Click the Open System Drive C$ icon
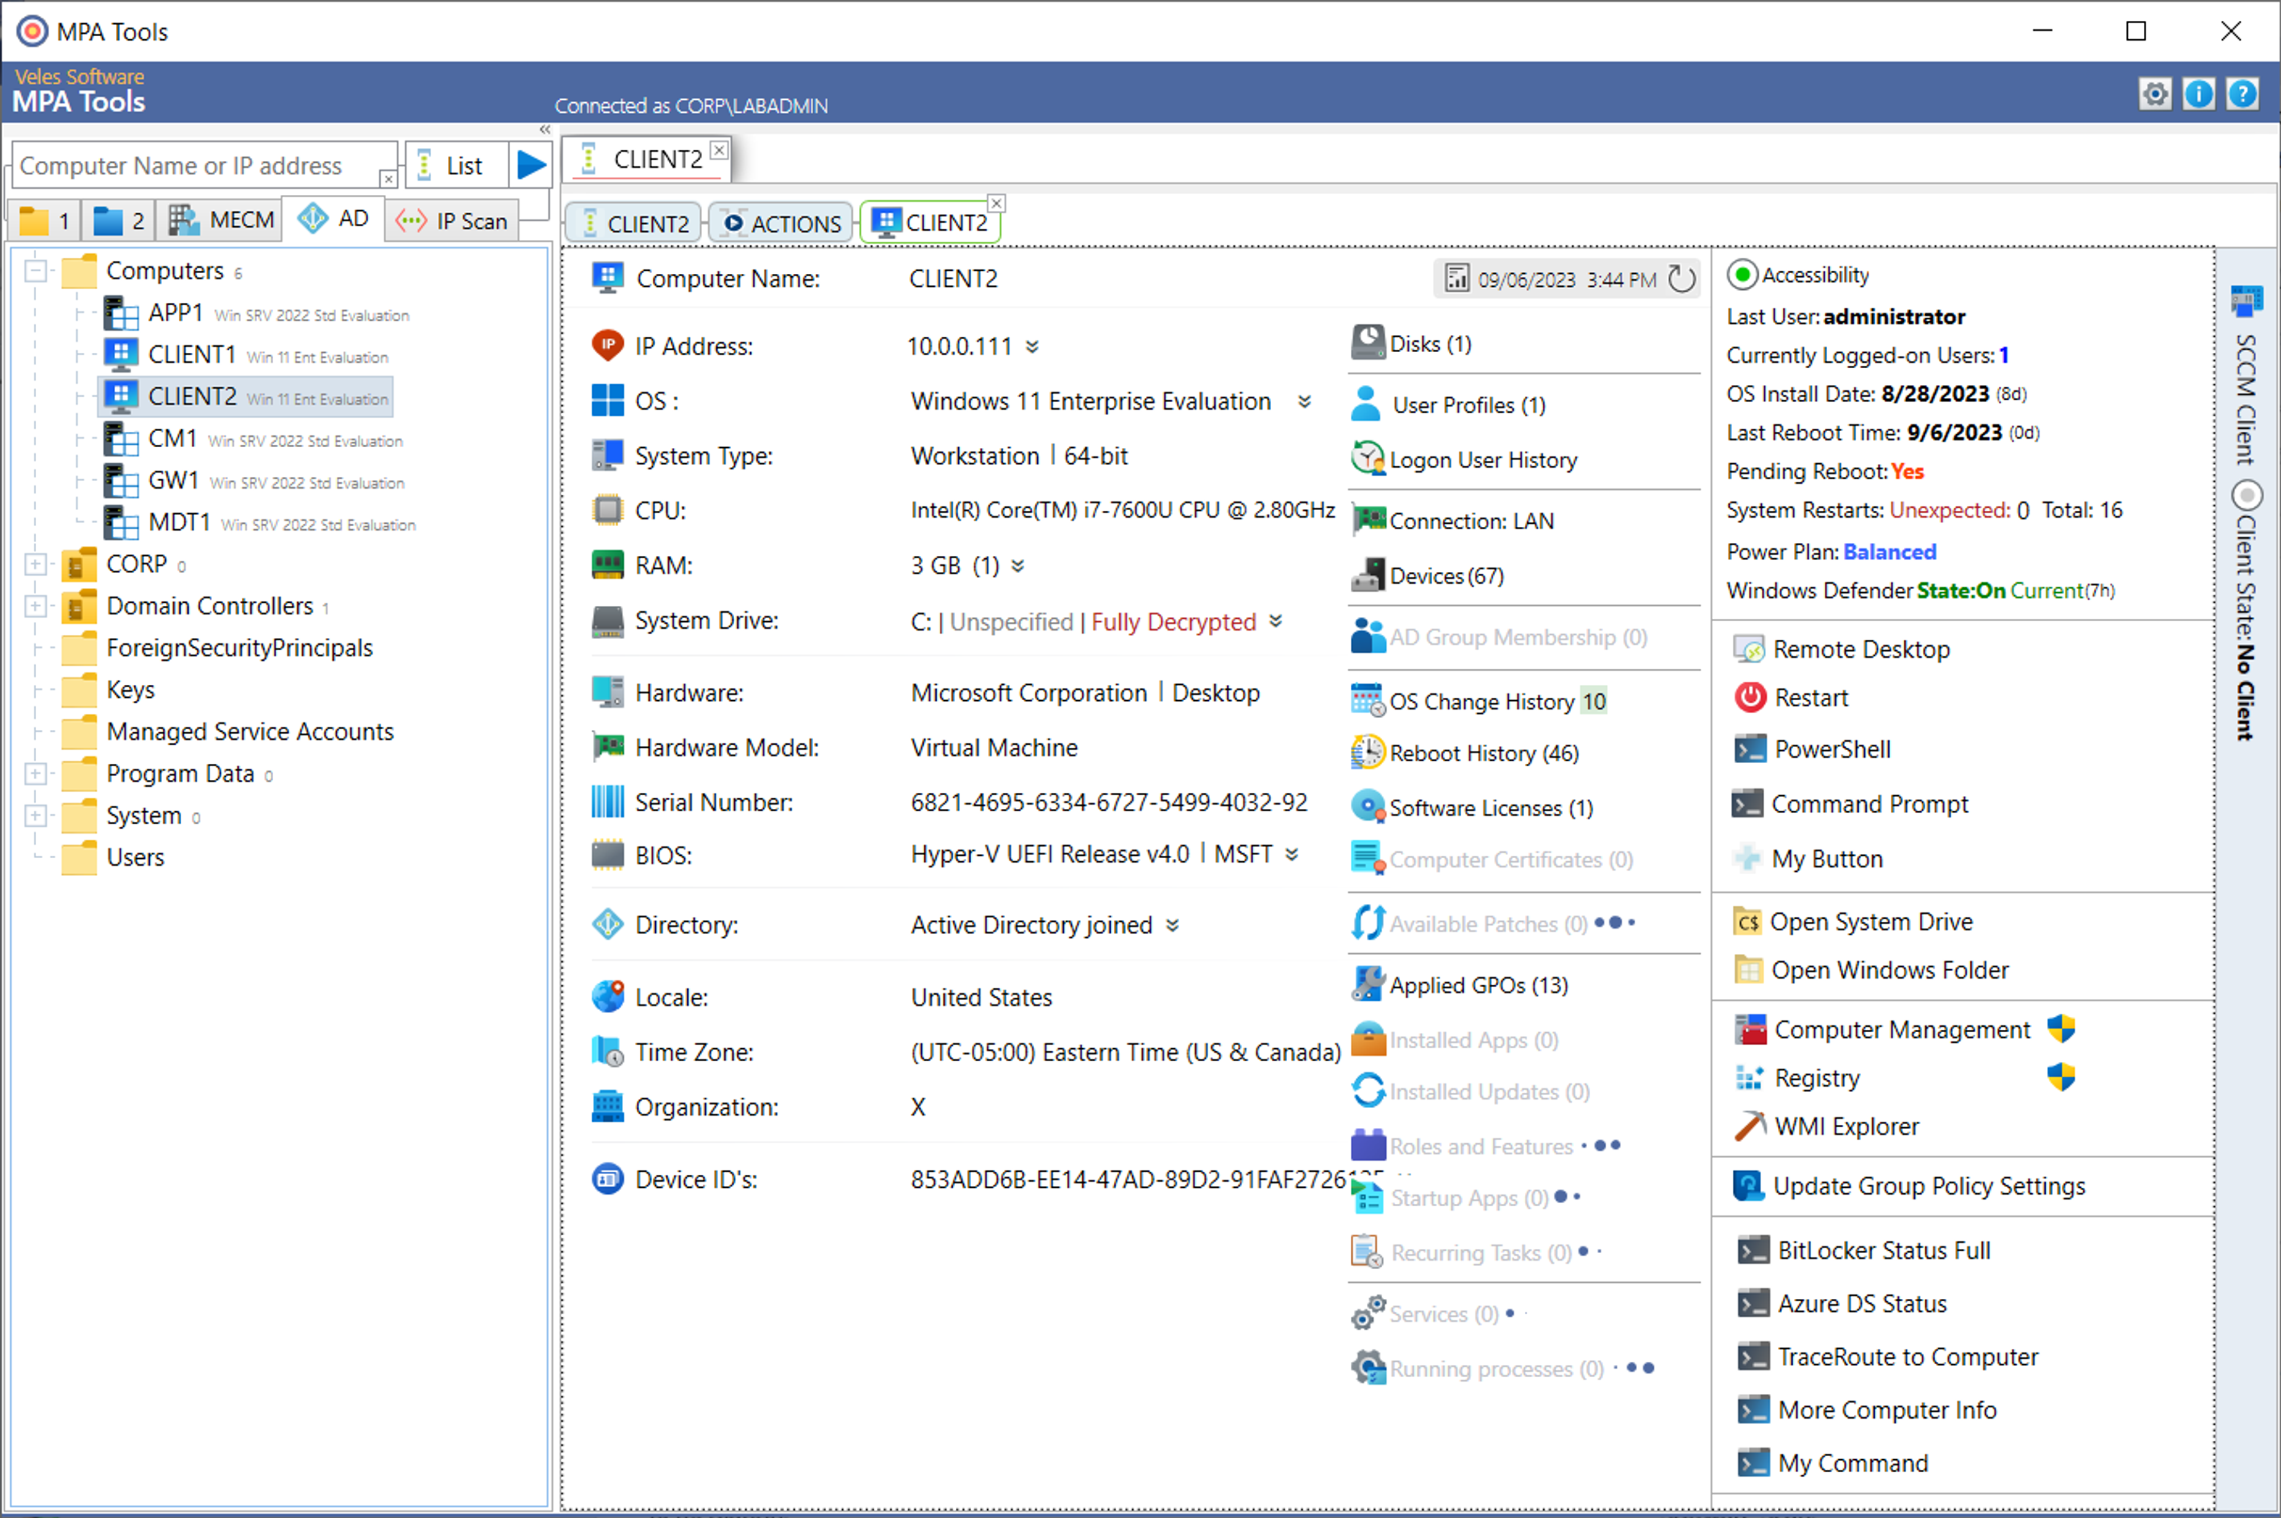 1748,922
